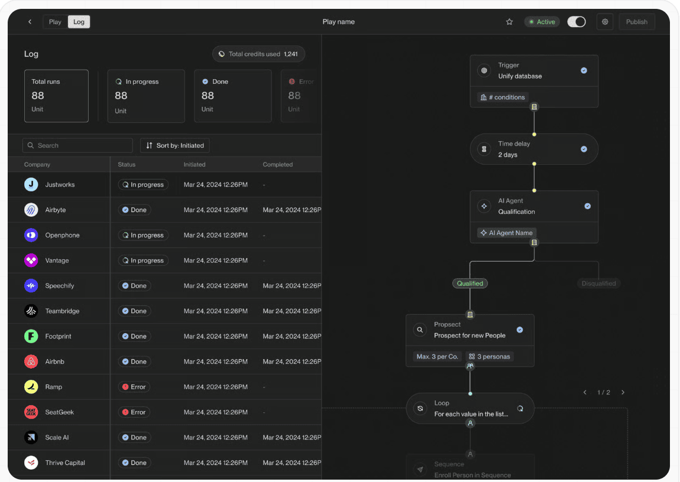Filter by In progress card
Image resolution: width=680 pixels, height=482 pixels.
tap(146, 96)
